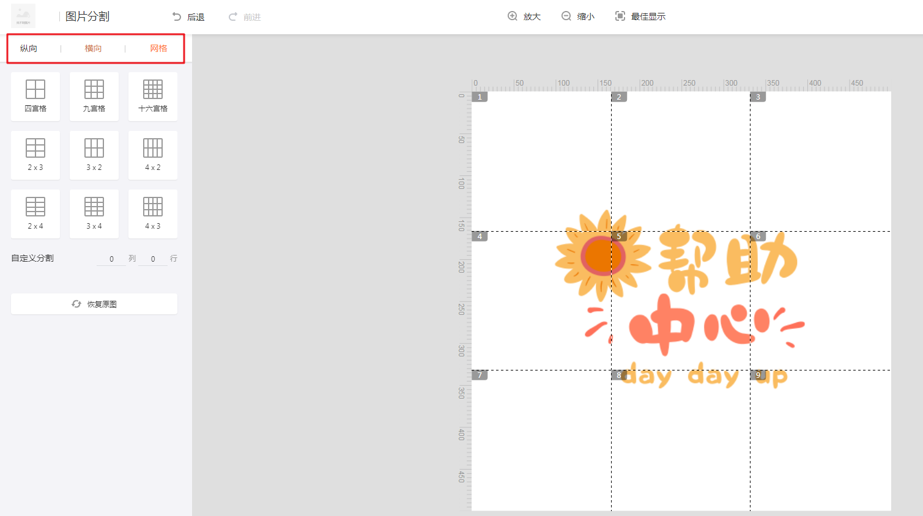Select grid cell marker 4

click(480, 236)
